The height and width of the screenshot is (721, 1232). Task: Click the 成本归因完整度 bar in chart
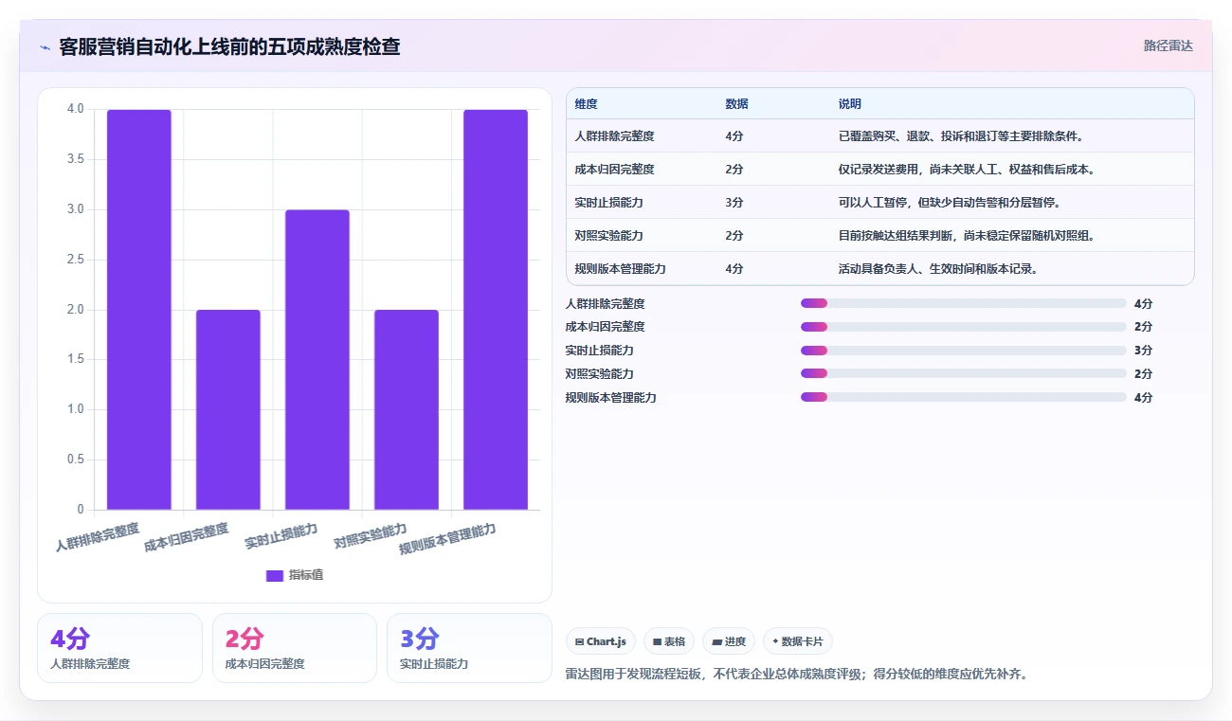(228, 409)
